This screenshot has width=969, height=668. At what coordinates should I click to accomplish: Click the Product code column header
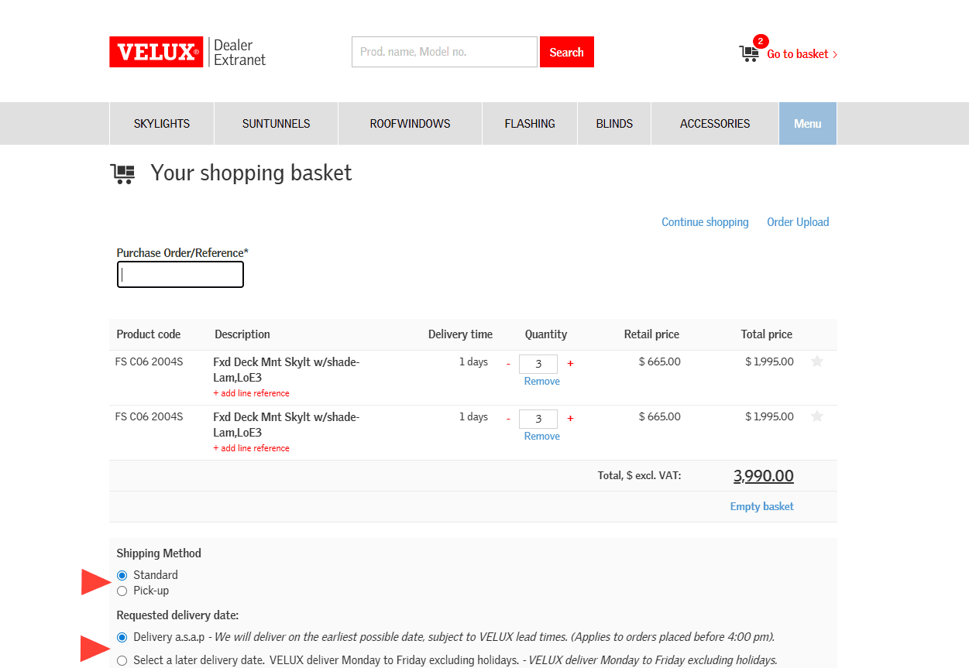(x=149, y=334)
